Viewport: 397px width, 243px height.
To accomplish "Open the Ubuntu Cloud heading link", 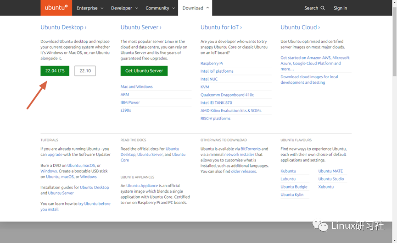I will point(300,27).
